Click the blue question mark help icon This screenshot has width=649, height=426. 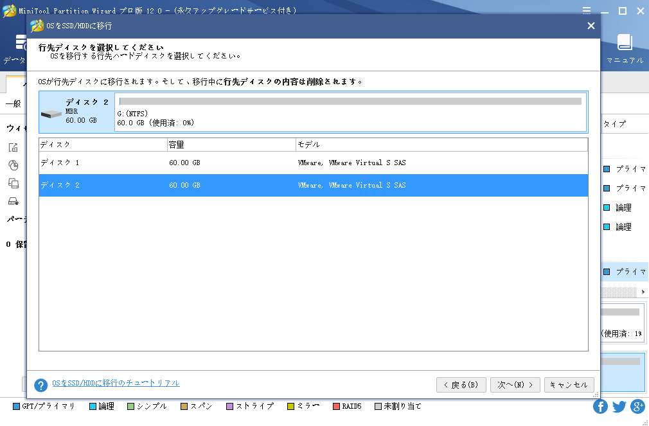[40, 385]
